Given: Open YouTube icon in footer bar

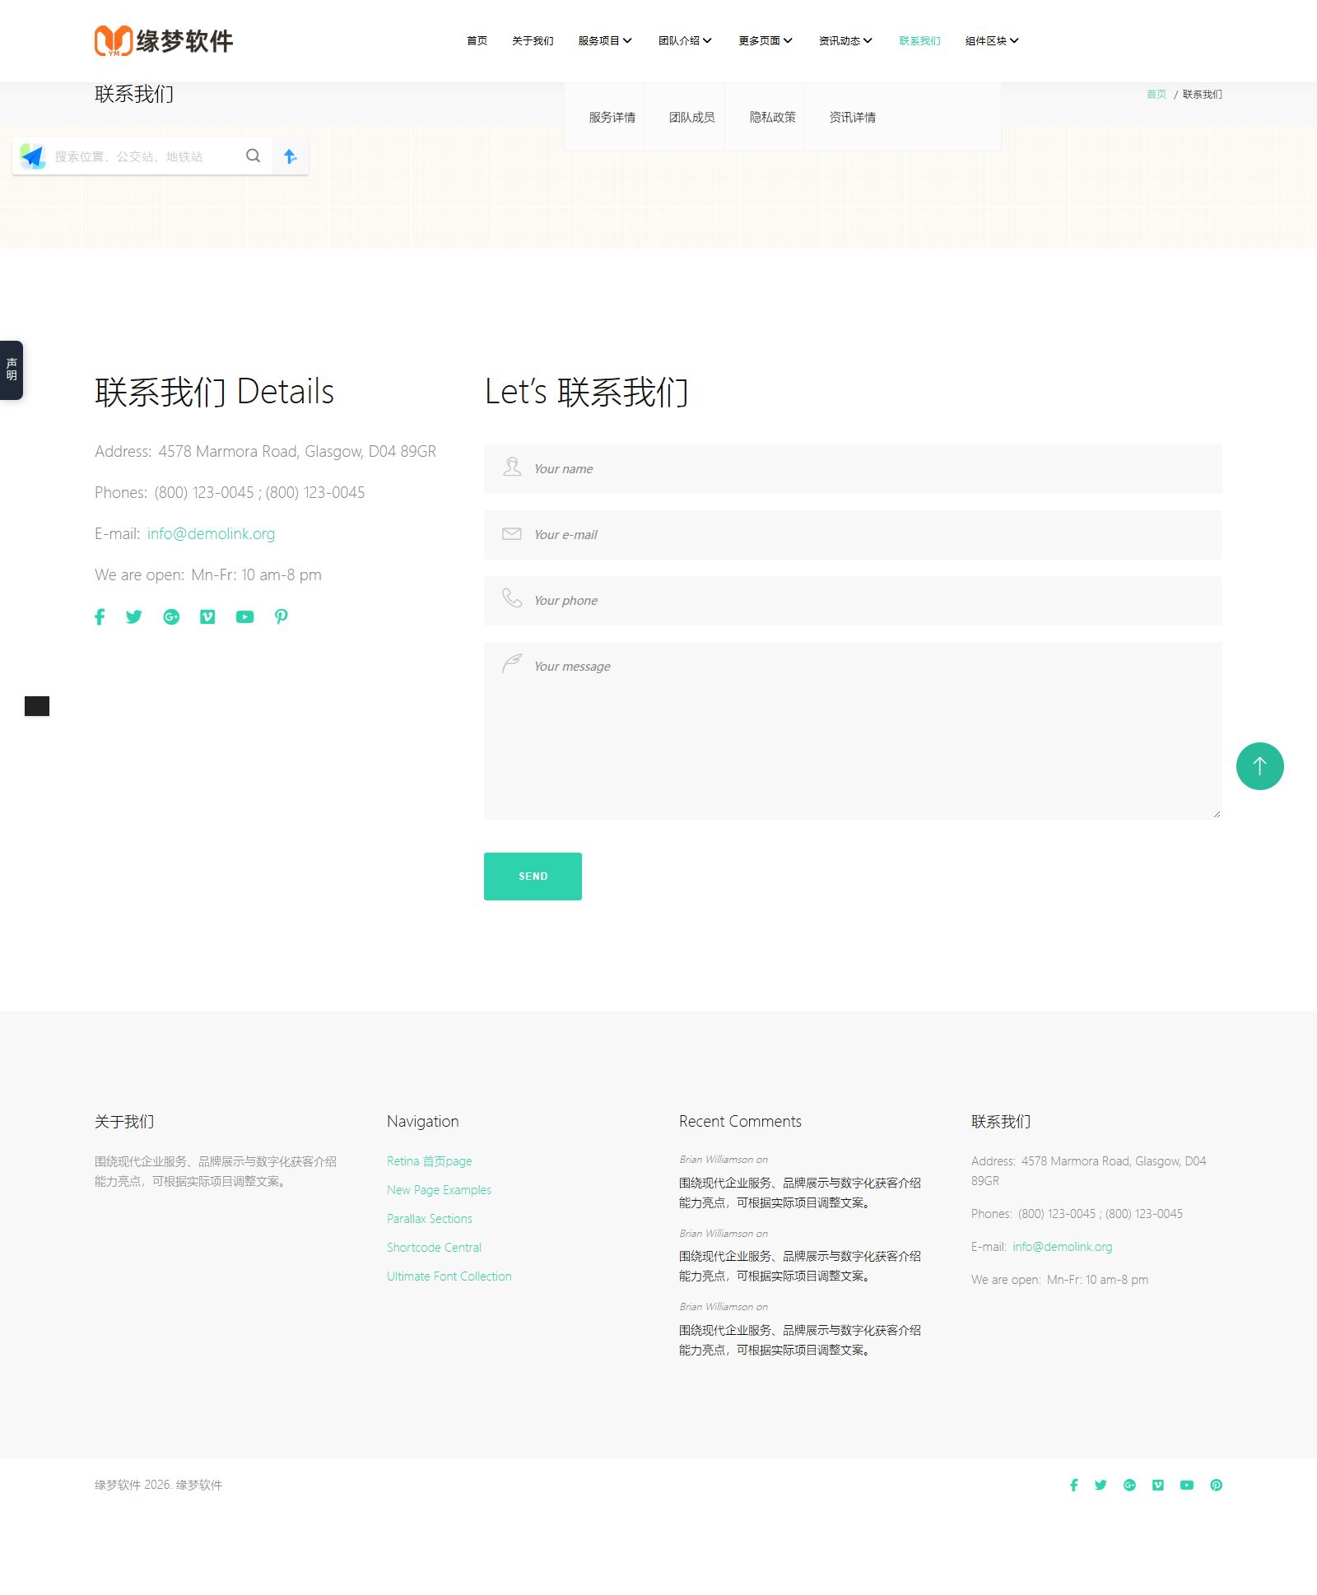Looking at the screenshot, I should click(1186, 1485).
